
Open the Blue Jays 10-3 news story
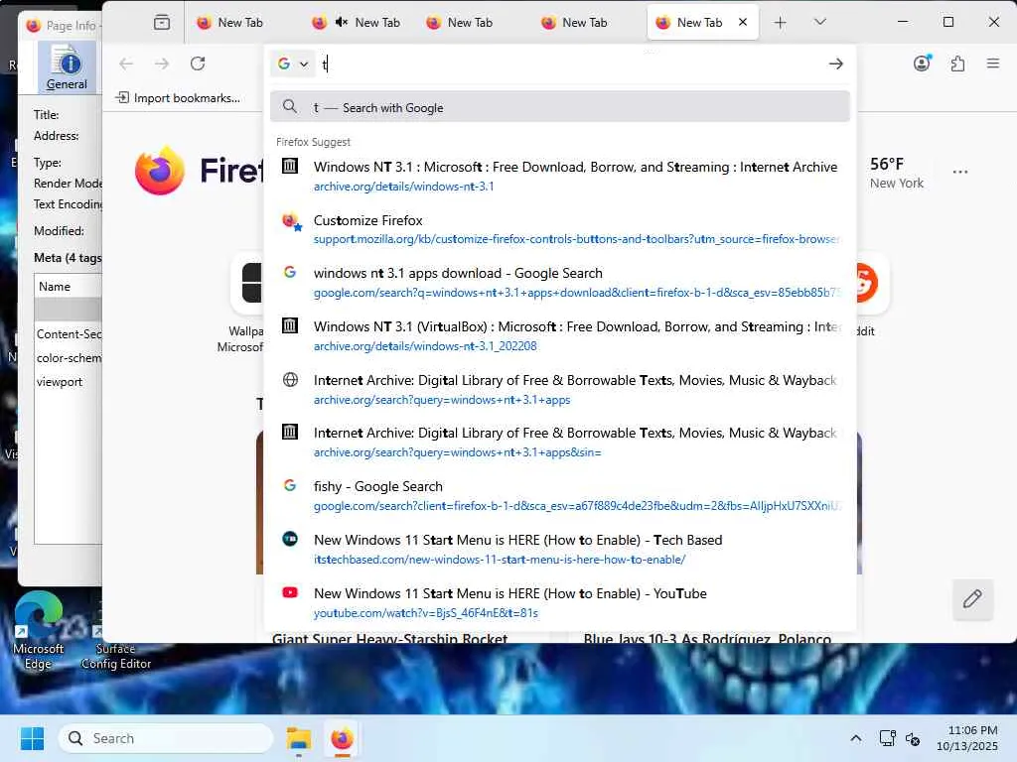707,638
